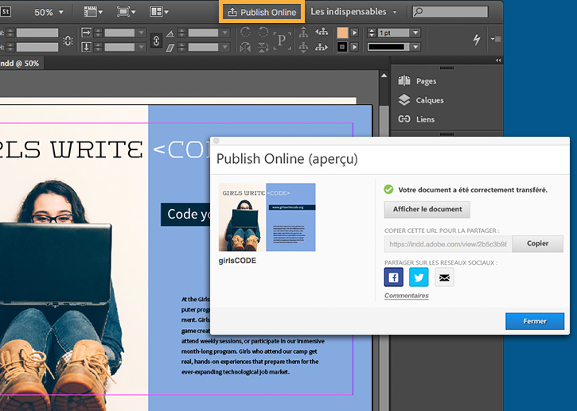Click Afficher le document button
577x411 pixels.
tap(427, 209)
